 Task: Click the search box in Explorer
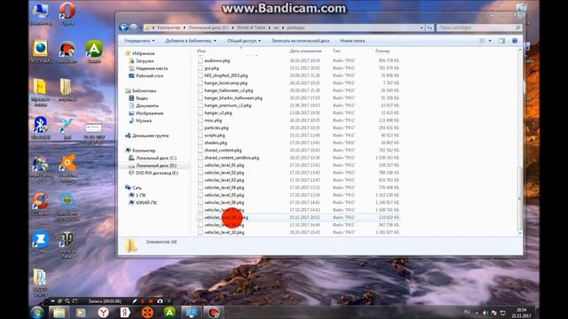tap(479, 27)
